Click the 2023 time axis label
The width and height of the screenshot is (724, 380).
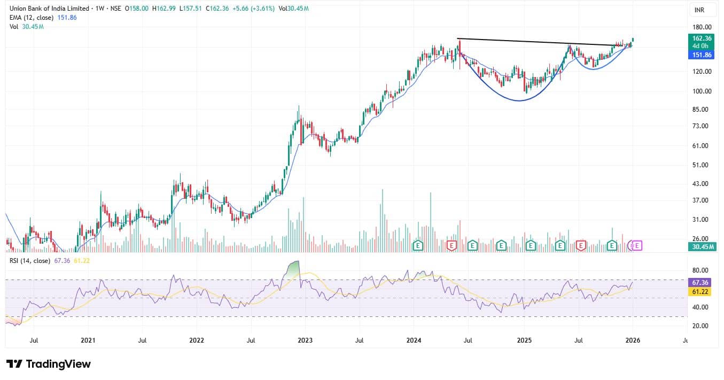click(x=305, y=339)
